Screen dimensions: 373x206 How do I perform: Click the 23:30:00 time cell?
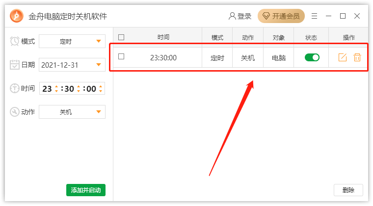(163, 58)
